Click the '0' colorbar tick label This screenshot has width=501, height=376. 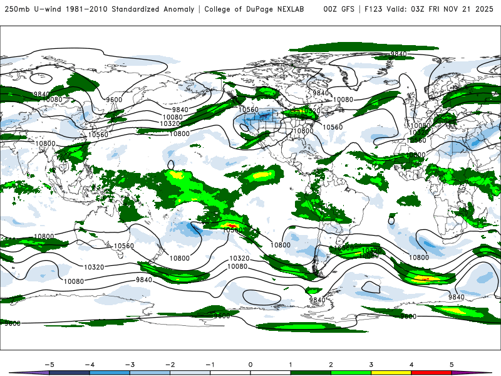tap(250, 365)
